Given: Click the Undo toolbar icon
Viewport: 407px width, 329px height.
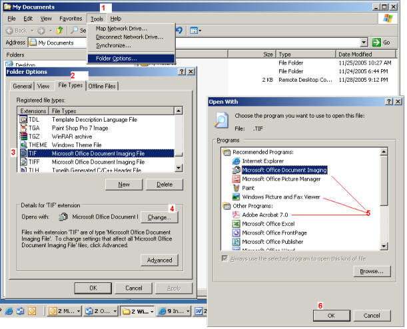Looking at the screenshot, I should click(179, 31).
